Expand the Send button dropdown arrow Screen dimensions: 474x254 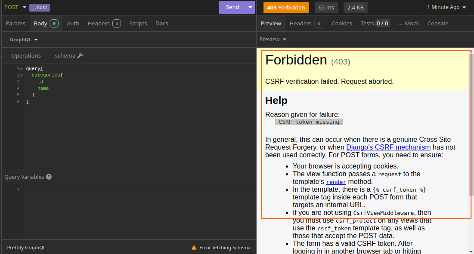251,7
